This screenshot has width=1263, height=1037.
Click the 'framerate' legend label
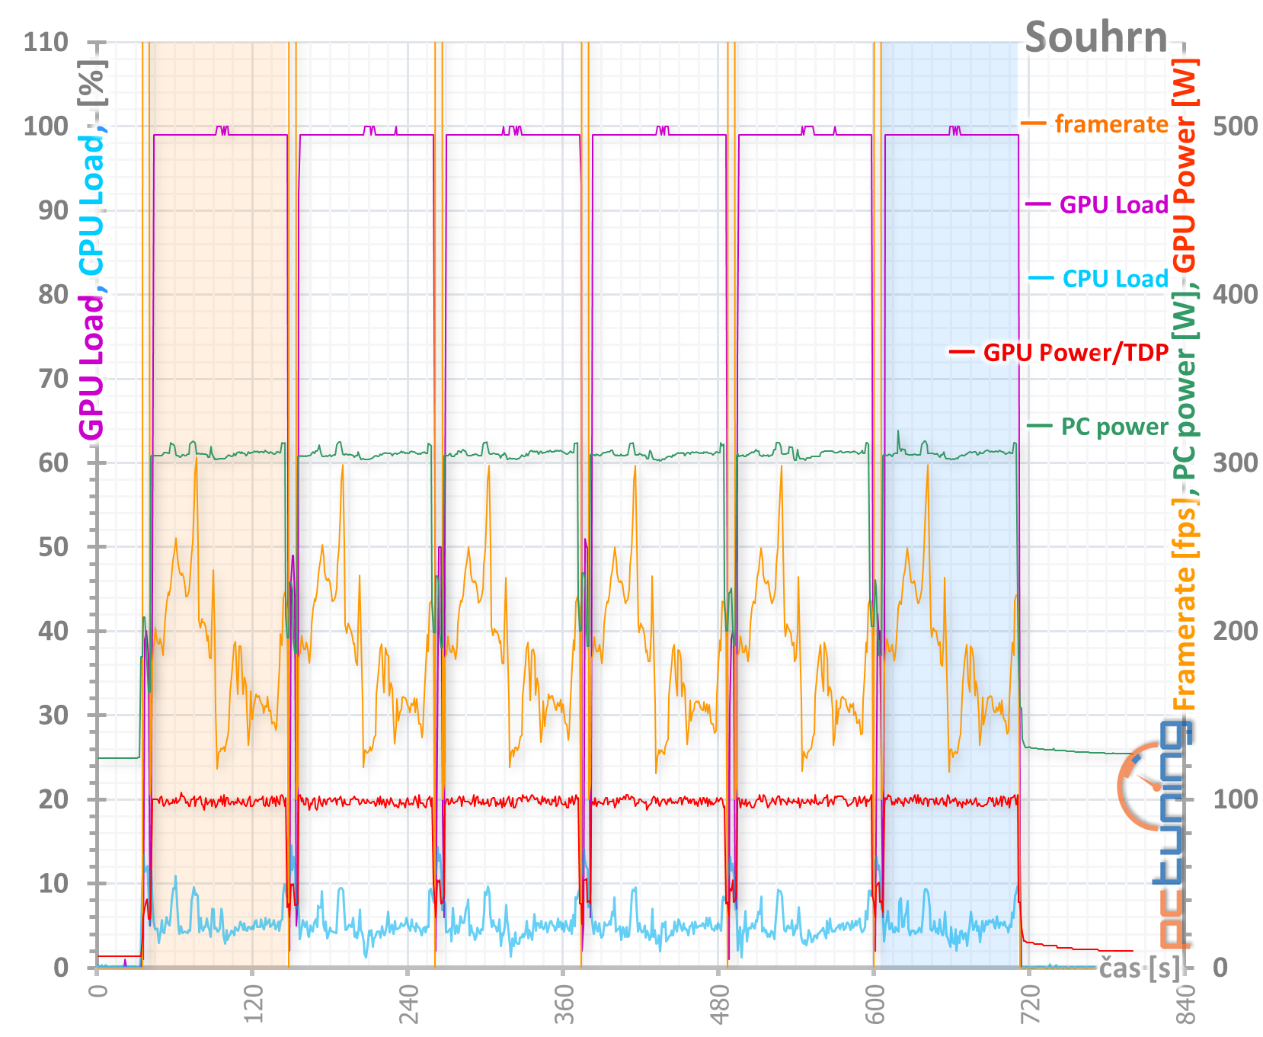[1111, 123]
